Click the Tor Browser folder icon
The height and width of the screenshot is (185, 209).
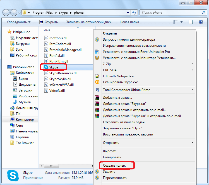click(x=12, y=143)
